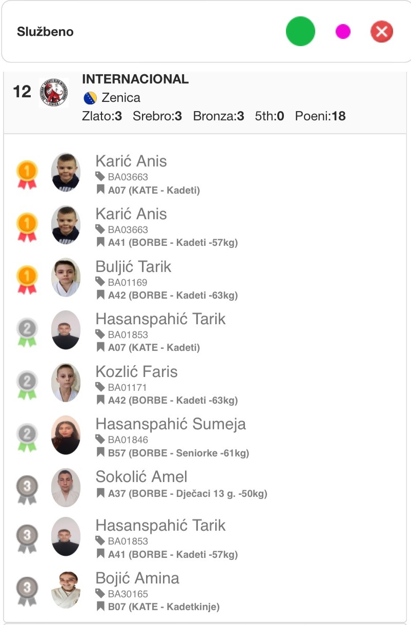
Task: Click the red X close icon
Action: coord(382,32)
